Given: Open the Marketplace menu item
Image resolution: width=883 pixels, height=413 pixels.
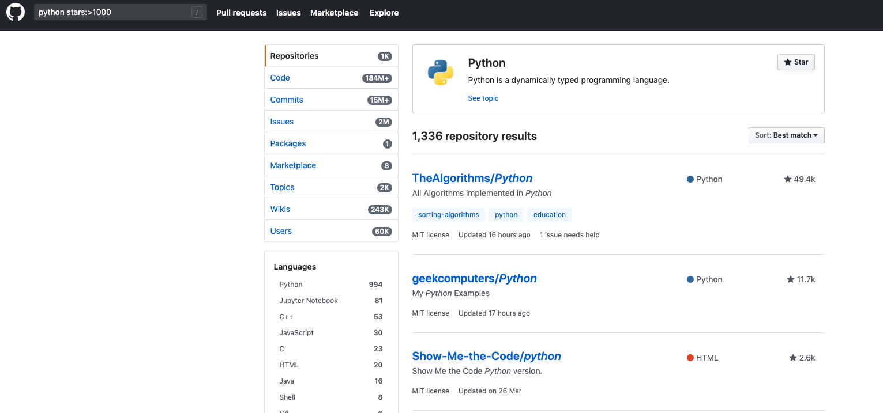Looking at the screenshot, I should [x=334, y=12].
